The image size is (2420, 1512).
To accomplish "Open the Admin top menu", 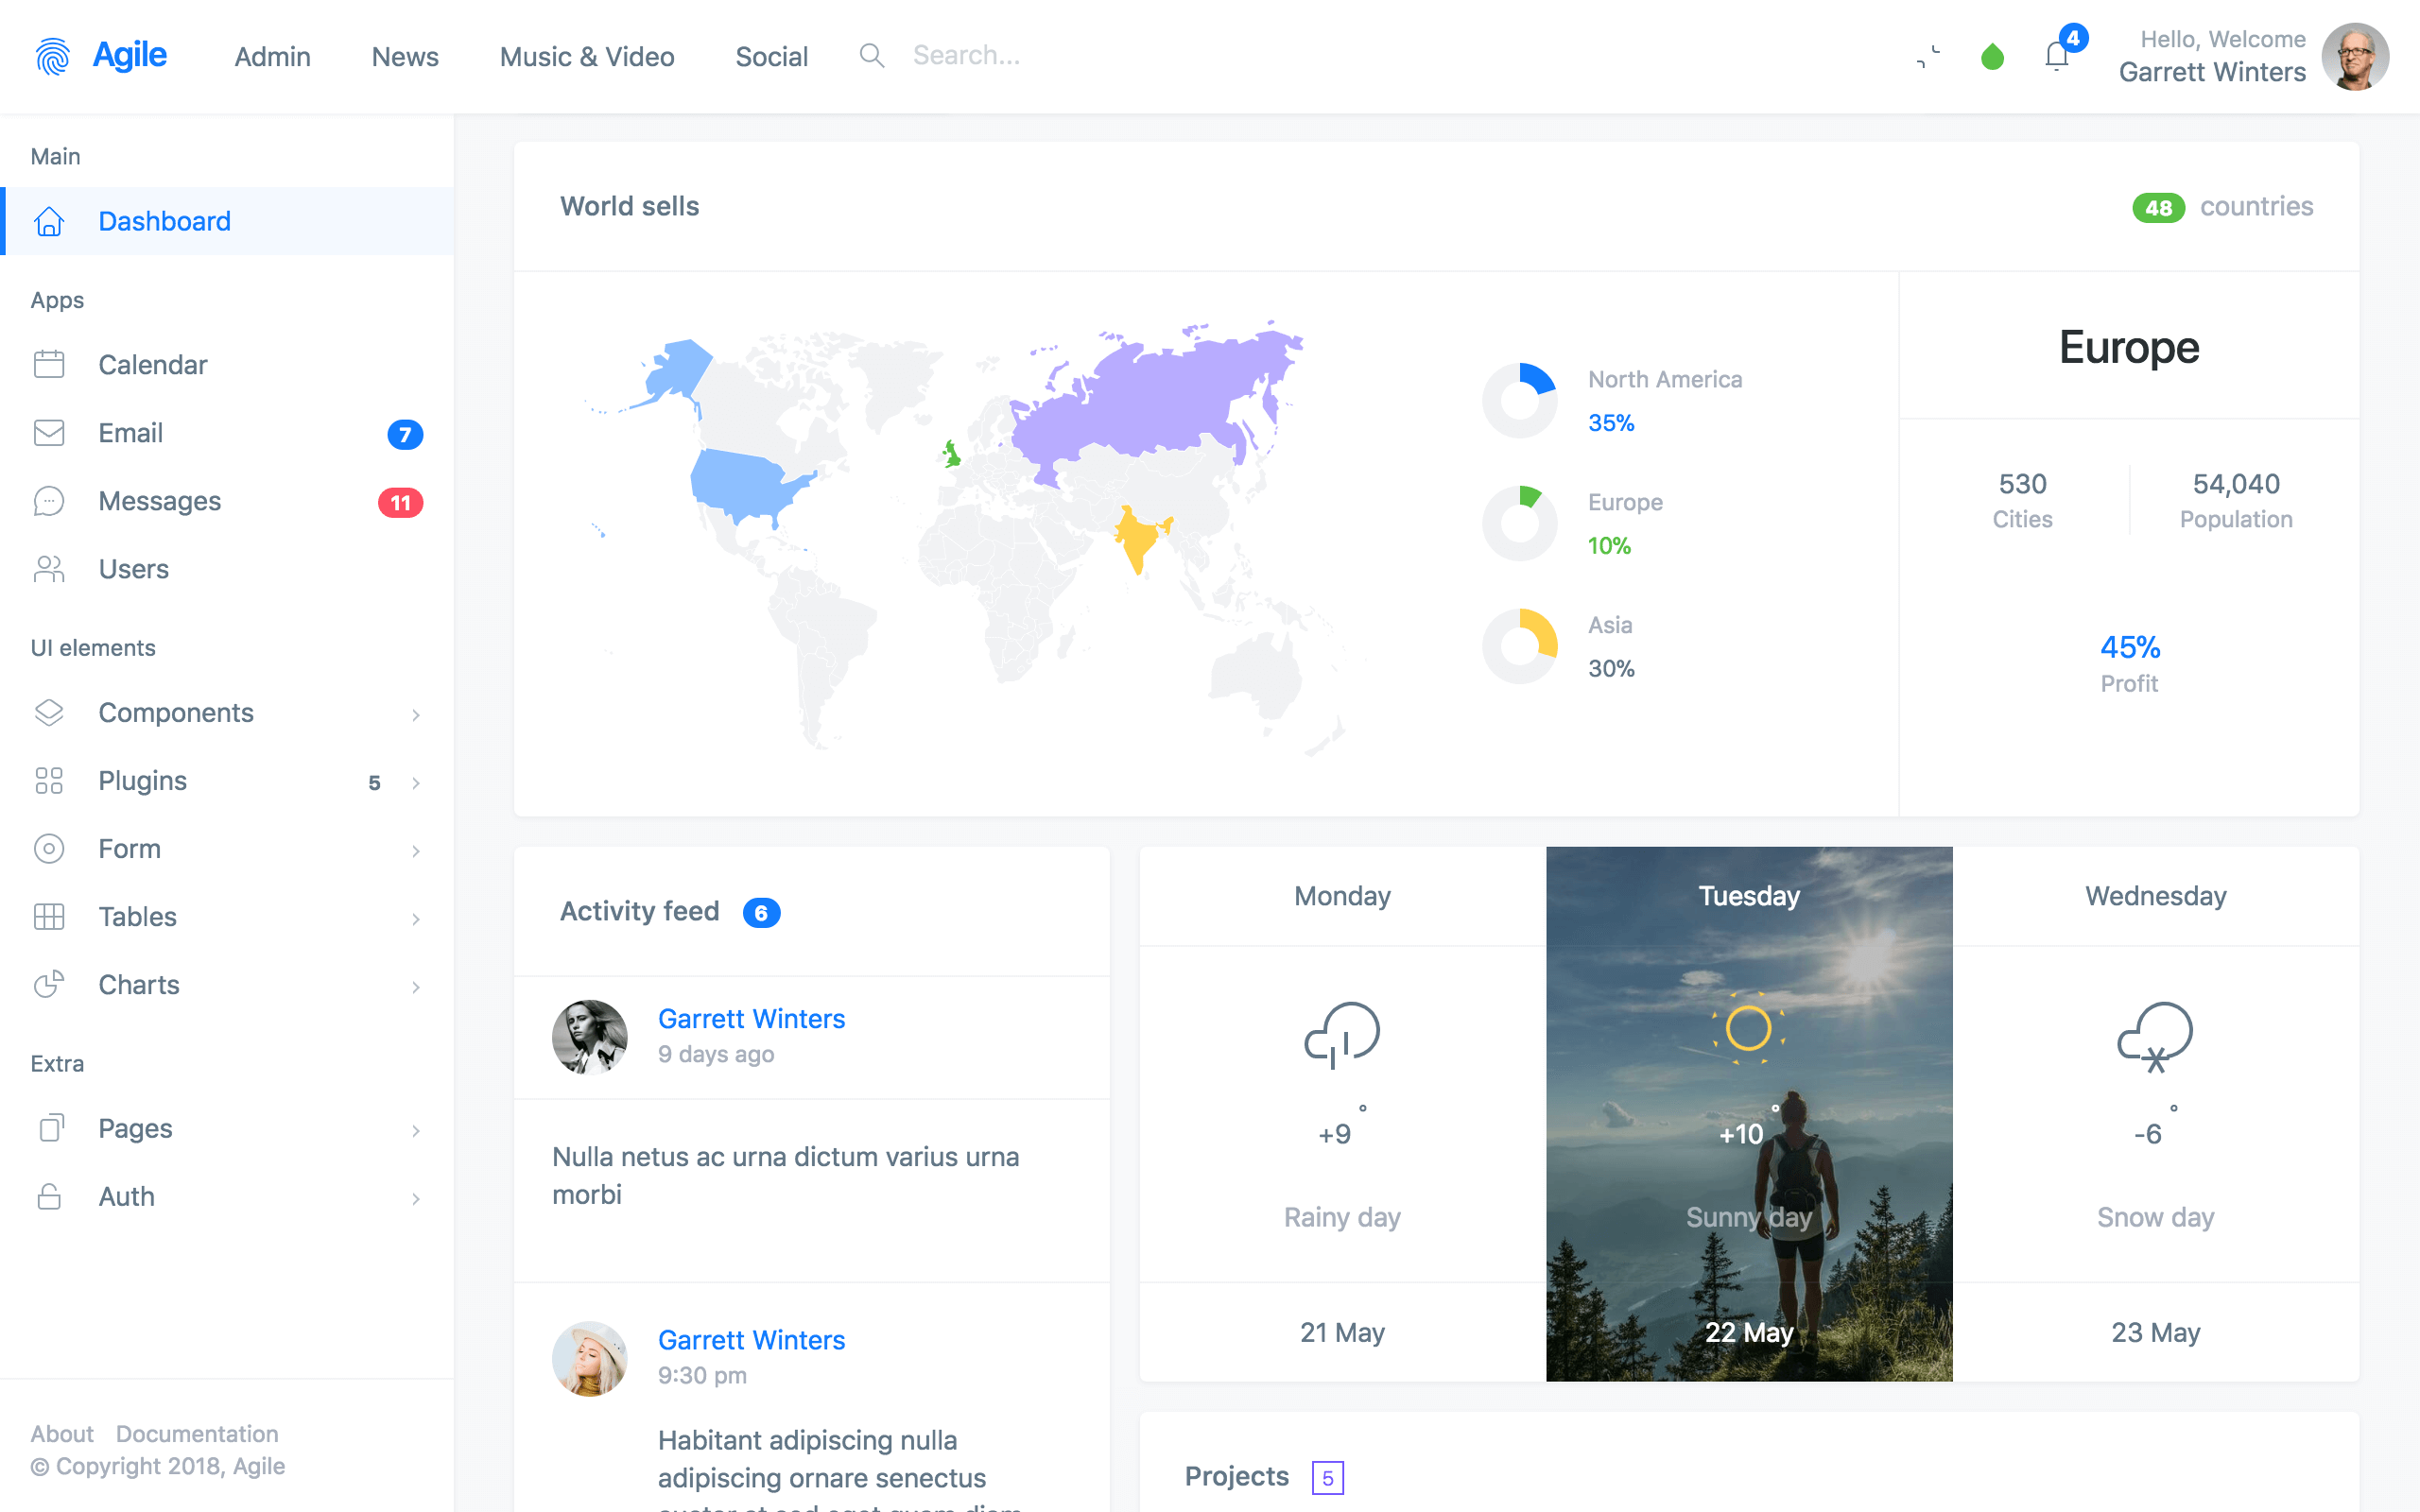I will point(272,57).
